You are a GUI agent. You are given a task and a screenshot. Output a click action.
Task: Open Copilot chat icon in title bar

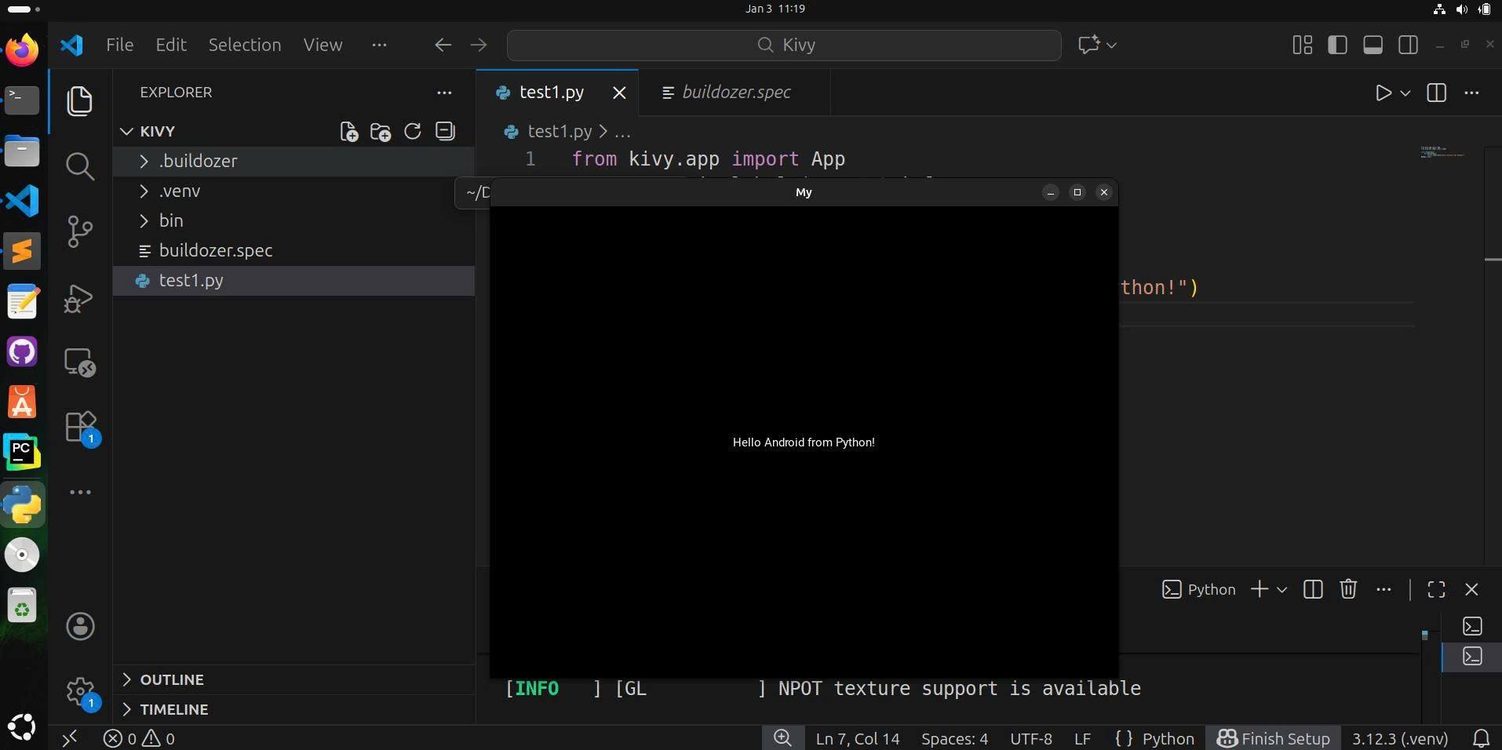[x=1088, y=45]
